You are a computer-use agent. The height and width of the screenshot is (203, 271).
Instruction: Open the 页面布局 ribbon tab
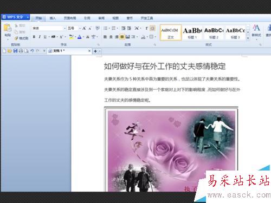click(x=70, y=18)
